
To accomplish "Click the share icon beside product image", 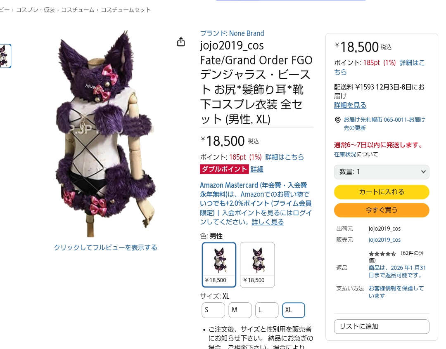I will pos(181,42).
